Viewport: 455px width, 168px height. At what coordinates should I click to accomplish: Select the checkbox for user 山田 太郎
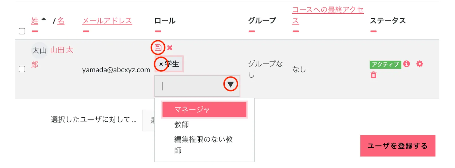(22, 69)
